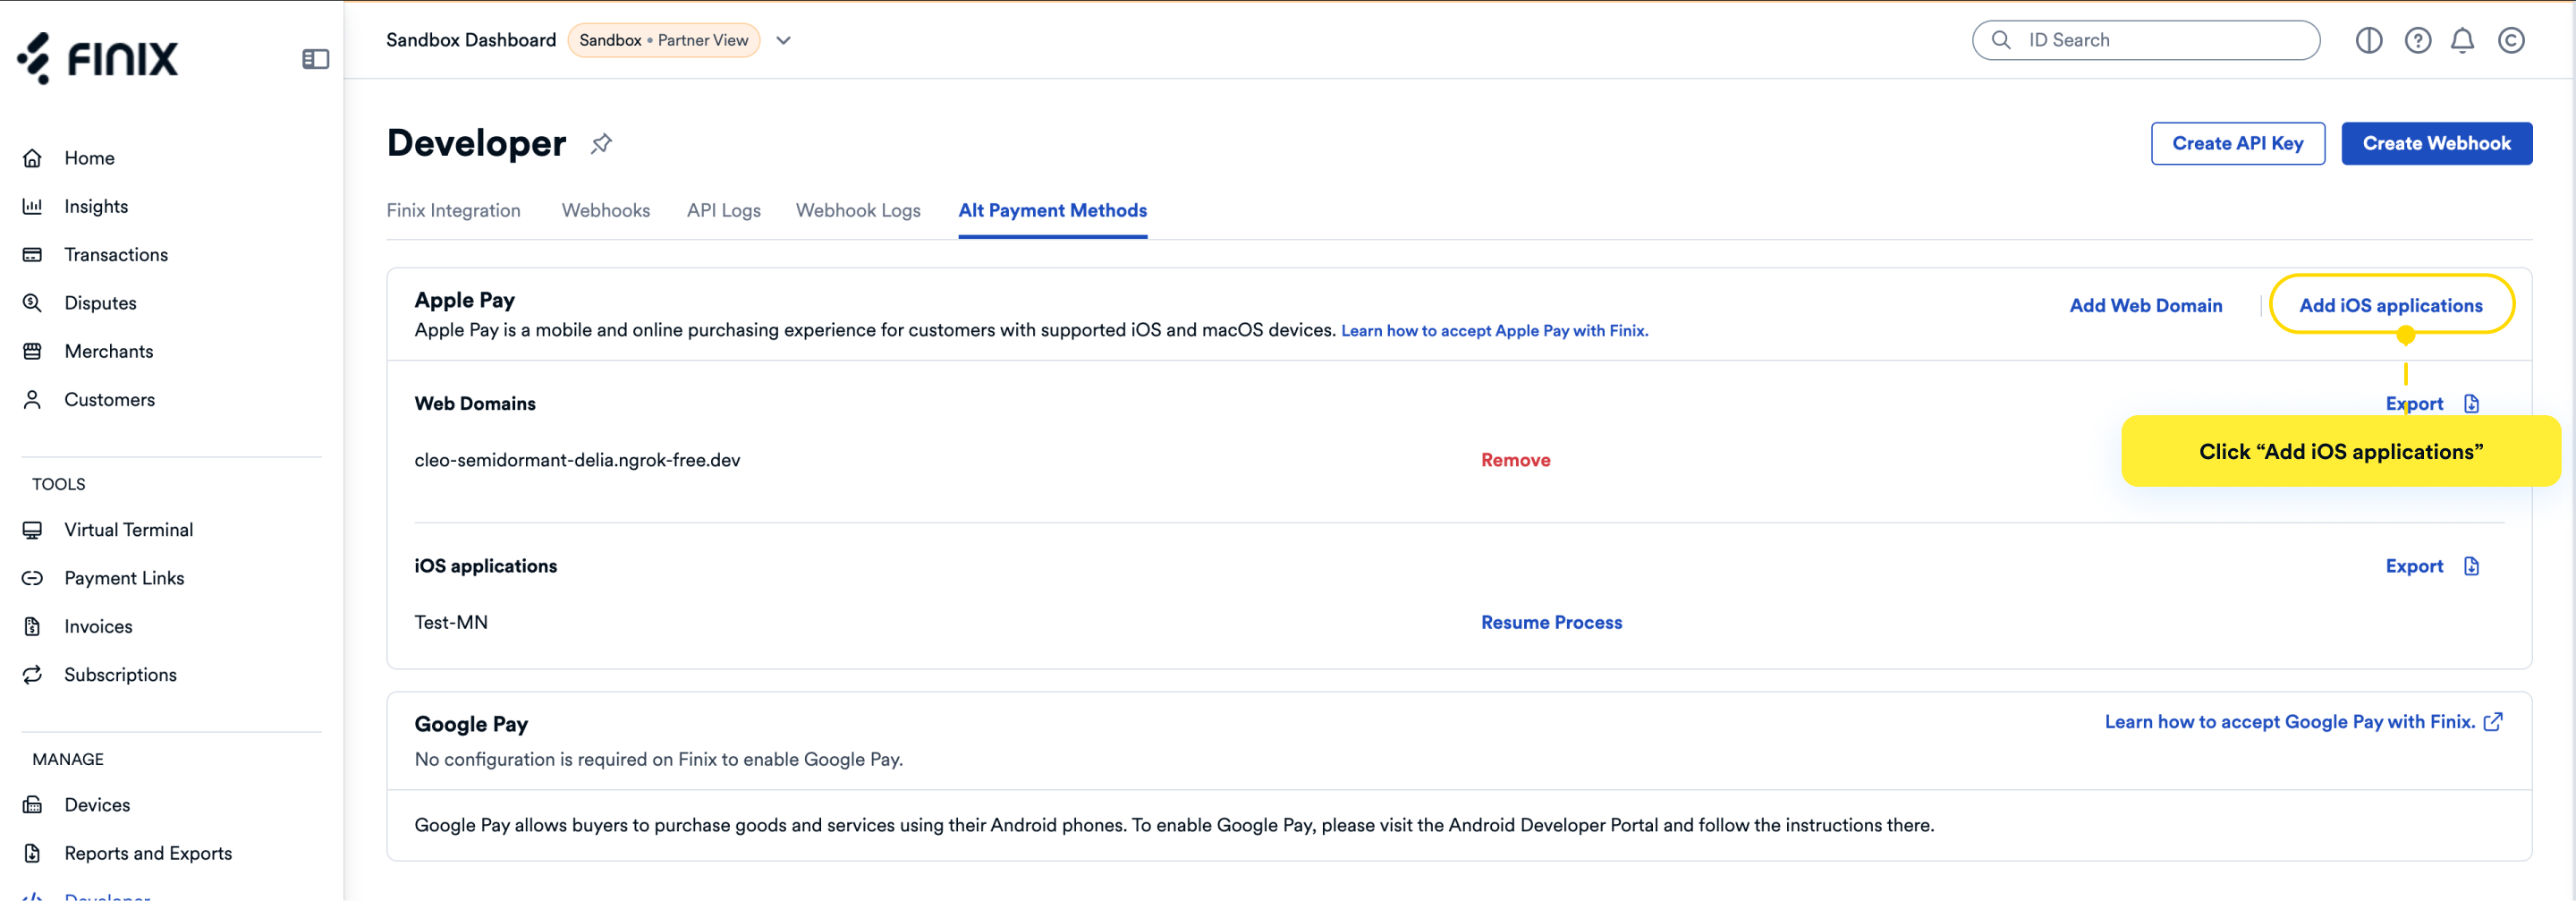This screenshot has width=2576, height=901.
Task: Open Learn how to accept Apple Pay link
Action: point(1494,331)
